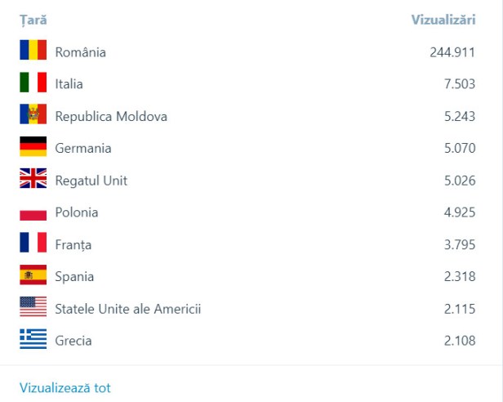Screen dimensions: 503x402
Task: Select the Republica Moldova flag
Action: click(33, 115)
